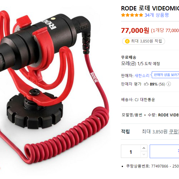Click the product title RODE 로데 VIDEOMIC
Viewport: 179px width, 179px height.
[x=150, y=8]
